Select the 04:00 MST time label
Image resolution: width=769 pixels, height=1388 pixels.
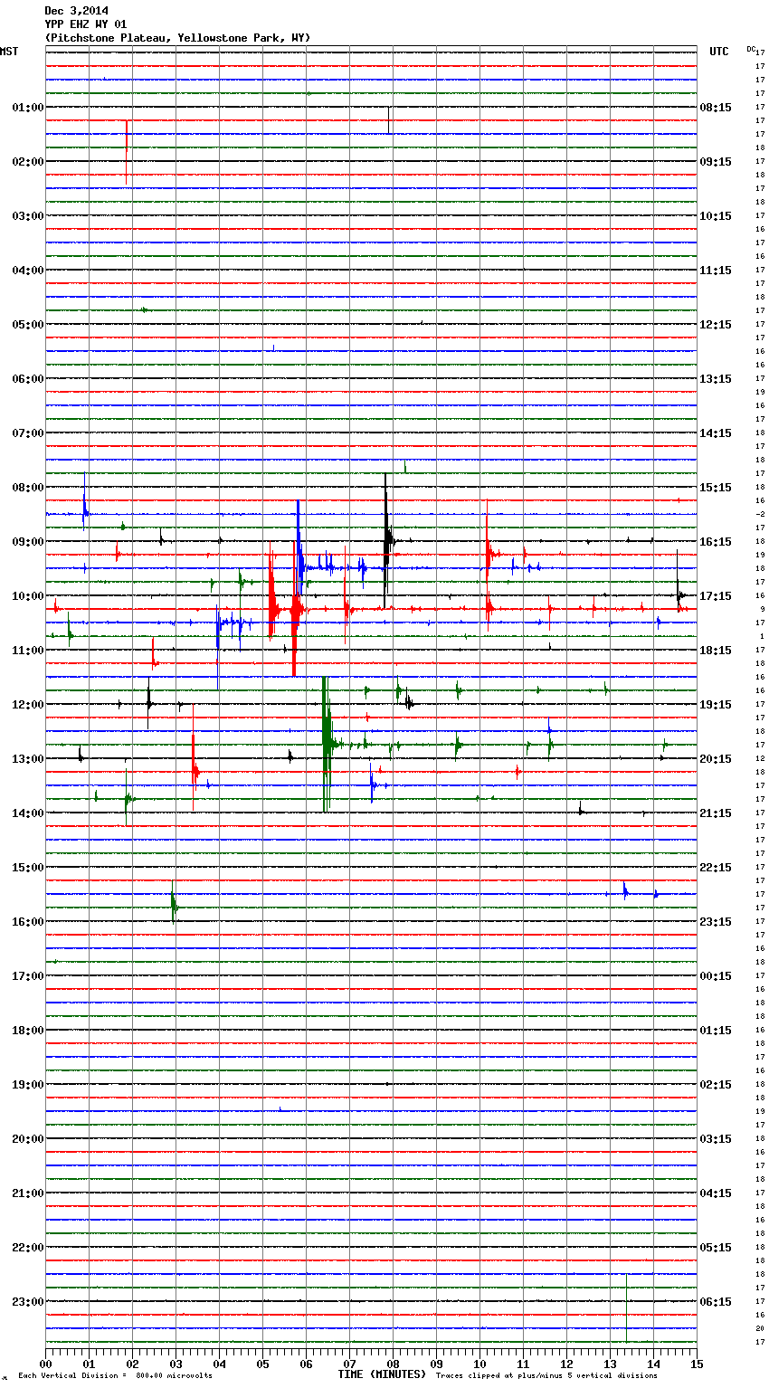(28, 271)
